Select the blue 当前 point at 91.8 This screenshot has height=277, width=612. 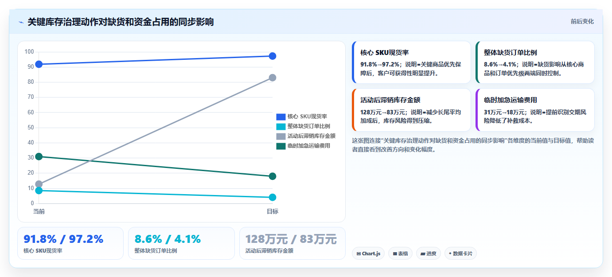(39, 64)
